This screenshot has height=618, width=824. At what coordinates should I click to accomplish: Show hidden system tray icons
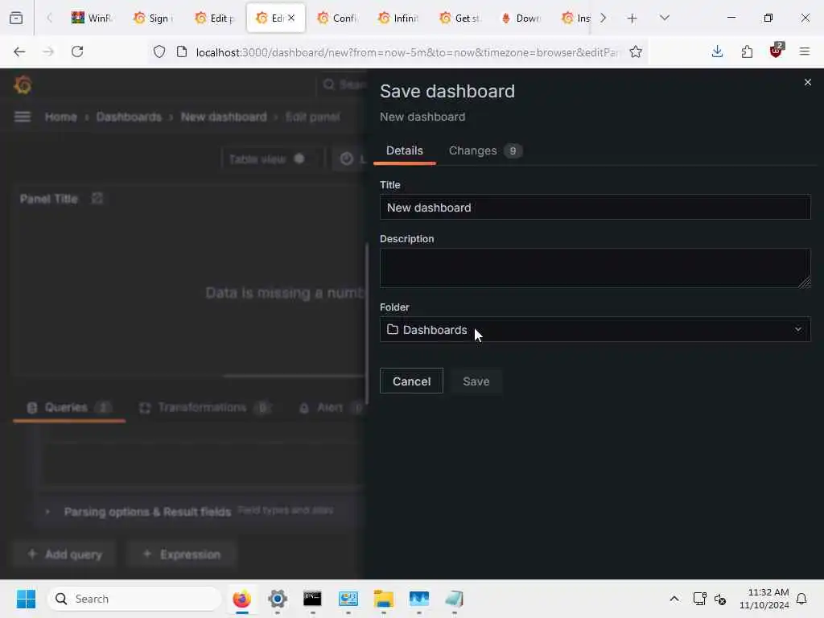[674, 599]
